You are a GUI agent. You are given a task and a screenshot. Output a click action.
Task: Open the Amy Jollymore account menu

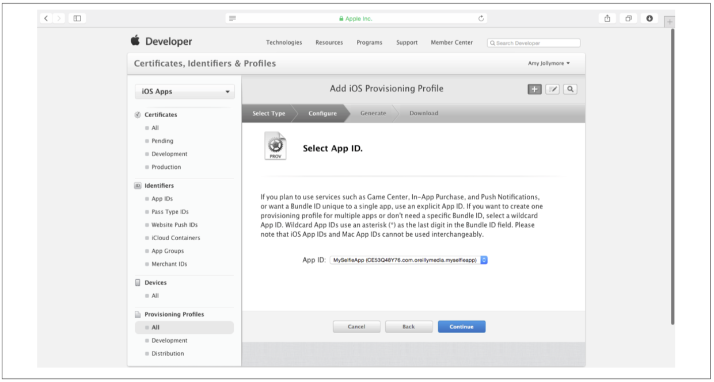tap(549, 63)
